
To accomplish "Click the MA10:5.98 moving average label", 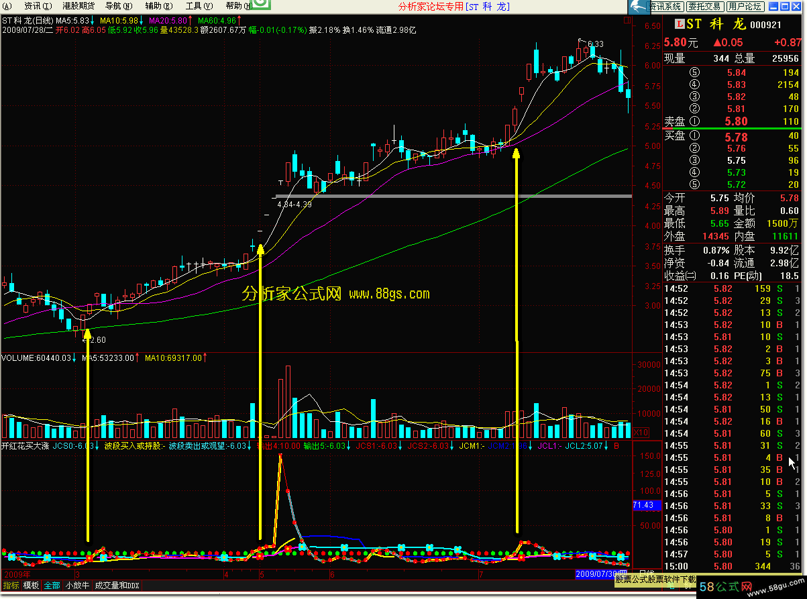I will (x=119, y=21).
